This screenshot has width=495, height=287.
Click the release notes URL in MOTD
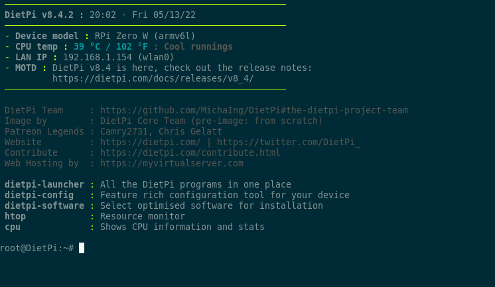(153, 78)
